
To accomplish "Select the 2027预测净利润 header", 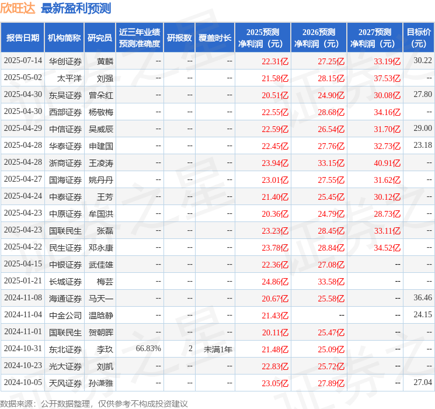I will 375,38.
